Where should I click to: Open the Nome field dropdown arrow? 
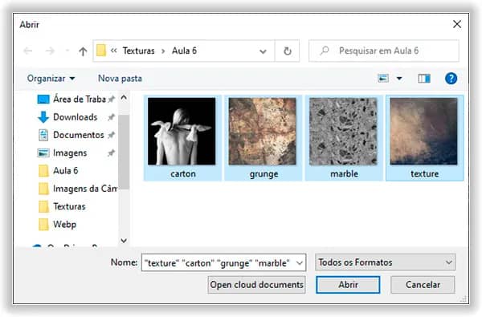[x=300, y=263]
